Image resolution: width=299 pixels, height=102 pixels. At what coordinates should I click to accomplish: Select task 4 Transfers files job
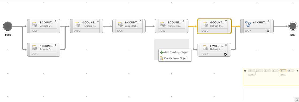click(x=86, y=26)
